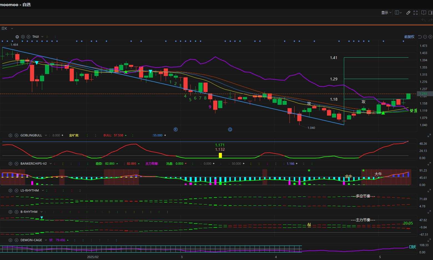Click the undo arrow below toolbar
Screen dimensions: 433x260
point(424,20)
